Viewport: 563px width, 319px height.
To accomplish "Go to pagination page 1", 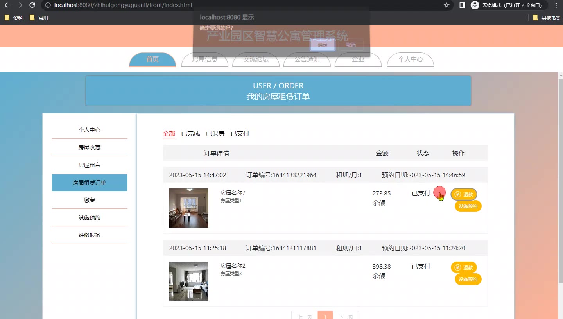I will pyautogui.click(x=325, y=315).
